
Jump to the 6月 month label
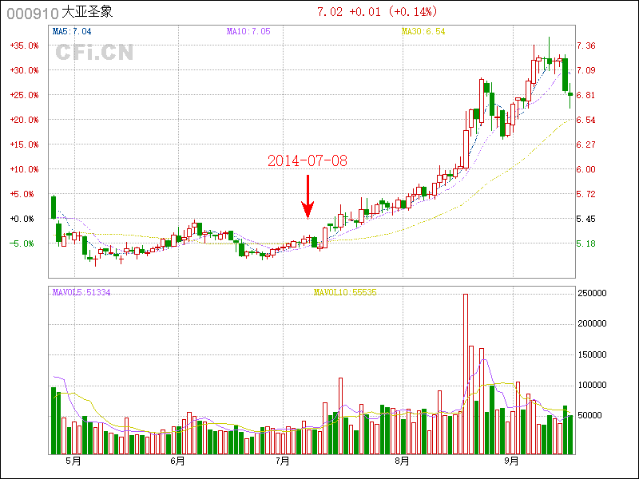[x=177, y=461]
